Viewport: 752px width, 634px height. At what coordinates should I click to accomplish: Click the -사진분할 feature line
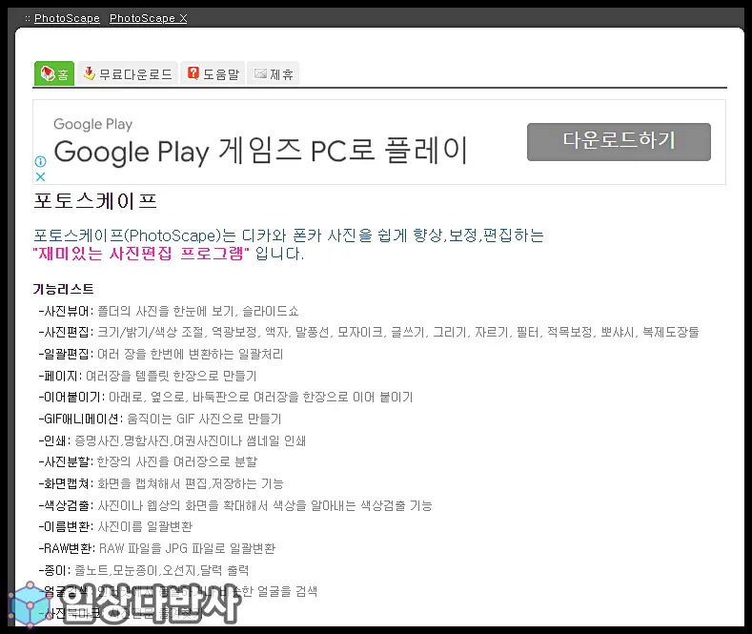pyautogui.click(x=148, y=461)
